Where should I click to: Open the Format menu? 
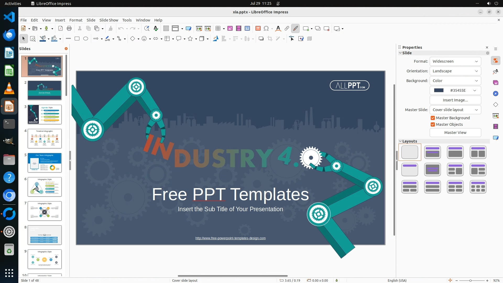[76, 20]
